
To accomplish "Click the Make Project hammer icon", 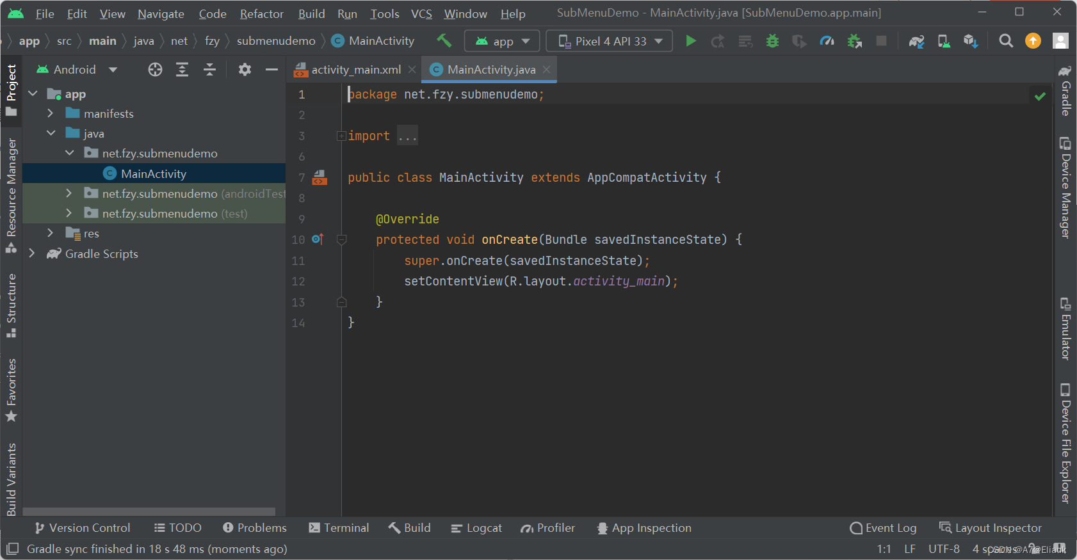I will coord(444,41).
